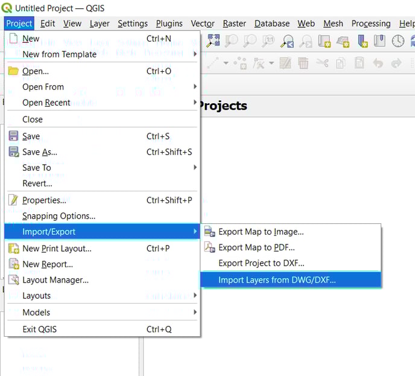This screenshot has width=415, height=376.
Task: Open the Mesh menu
Action: tap(333, 24)
